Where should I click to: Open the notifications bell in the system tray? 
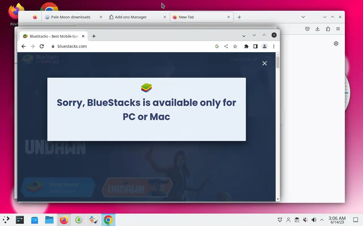coord(280,220)
